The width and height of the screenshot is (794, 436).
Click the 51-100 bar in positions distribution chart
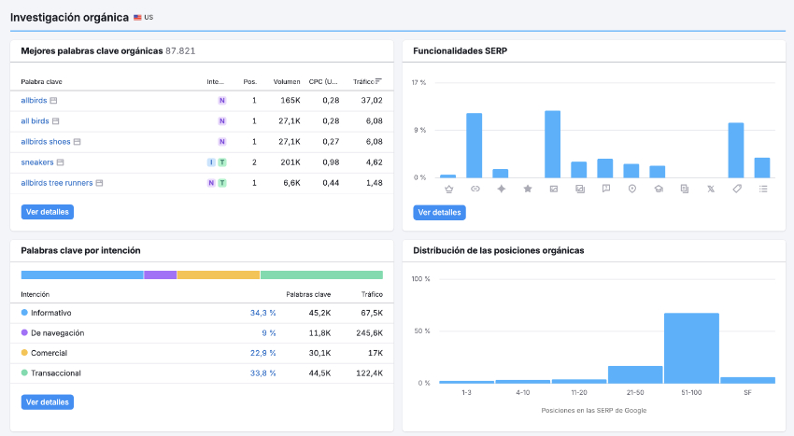tap(691, 347)
